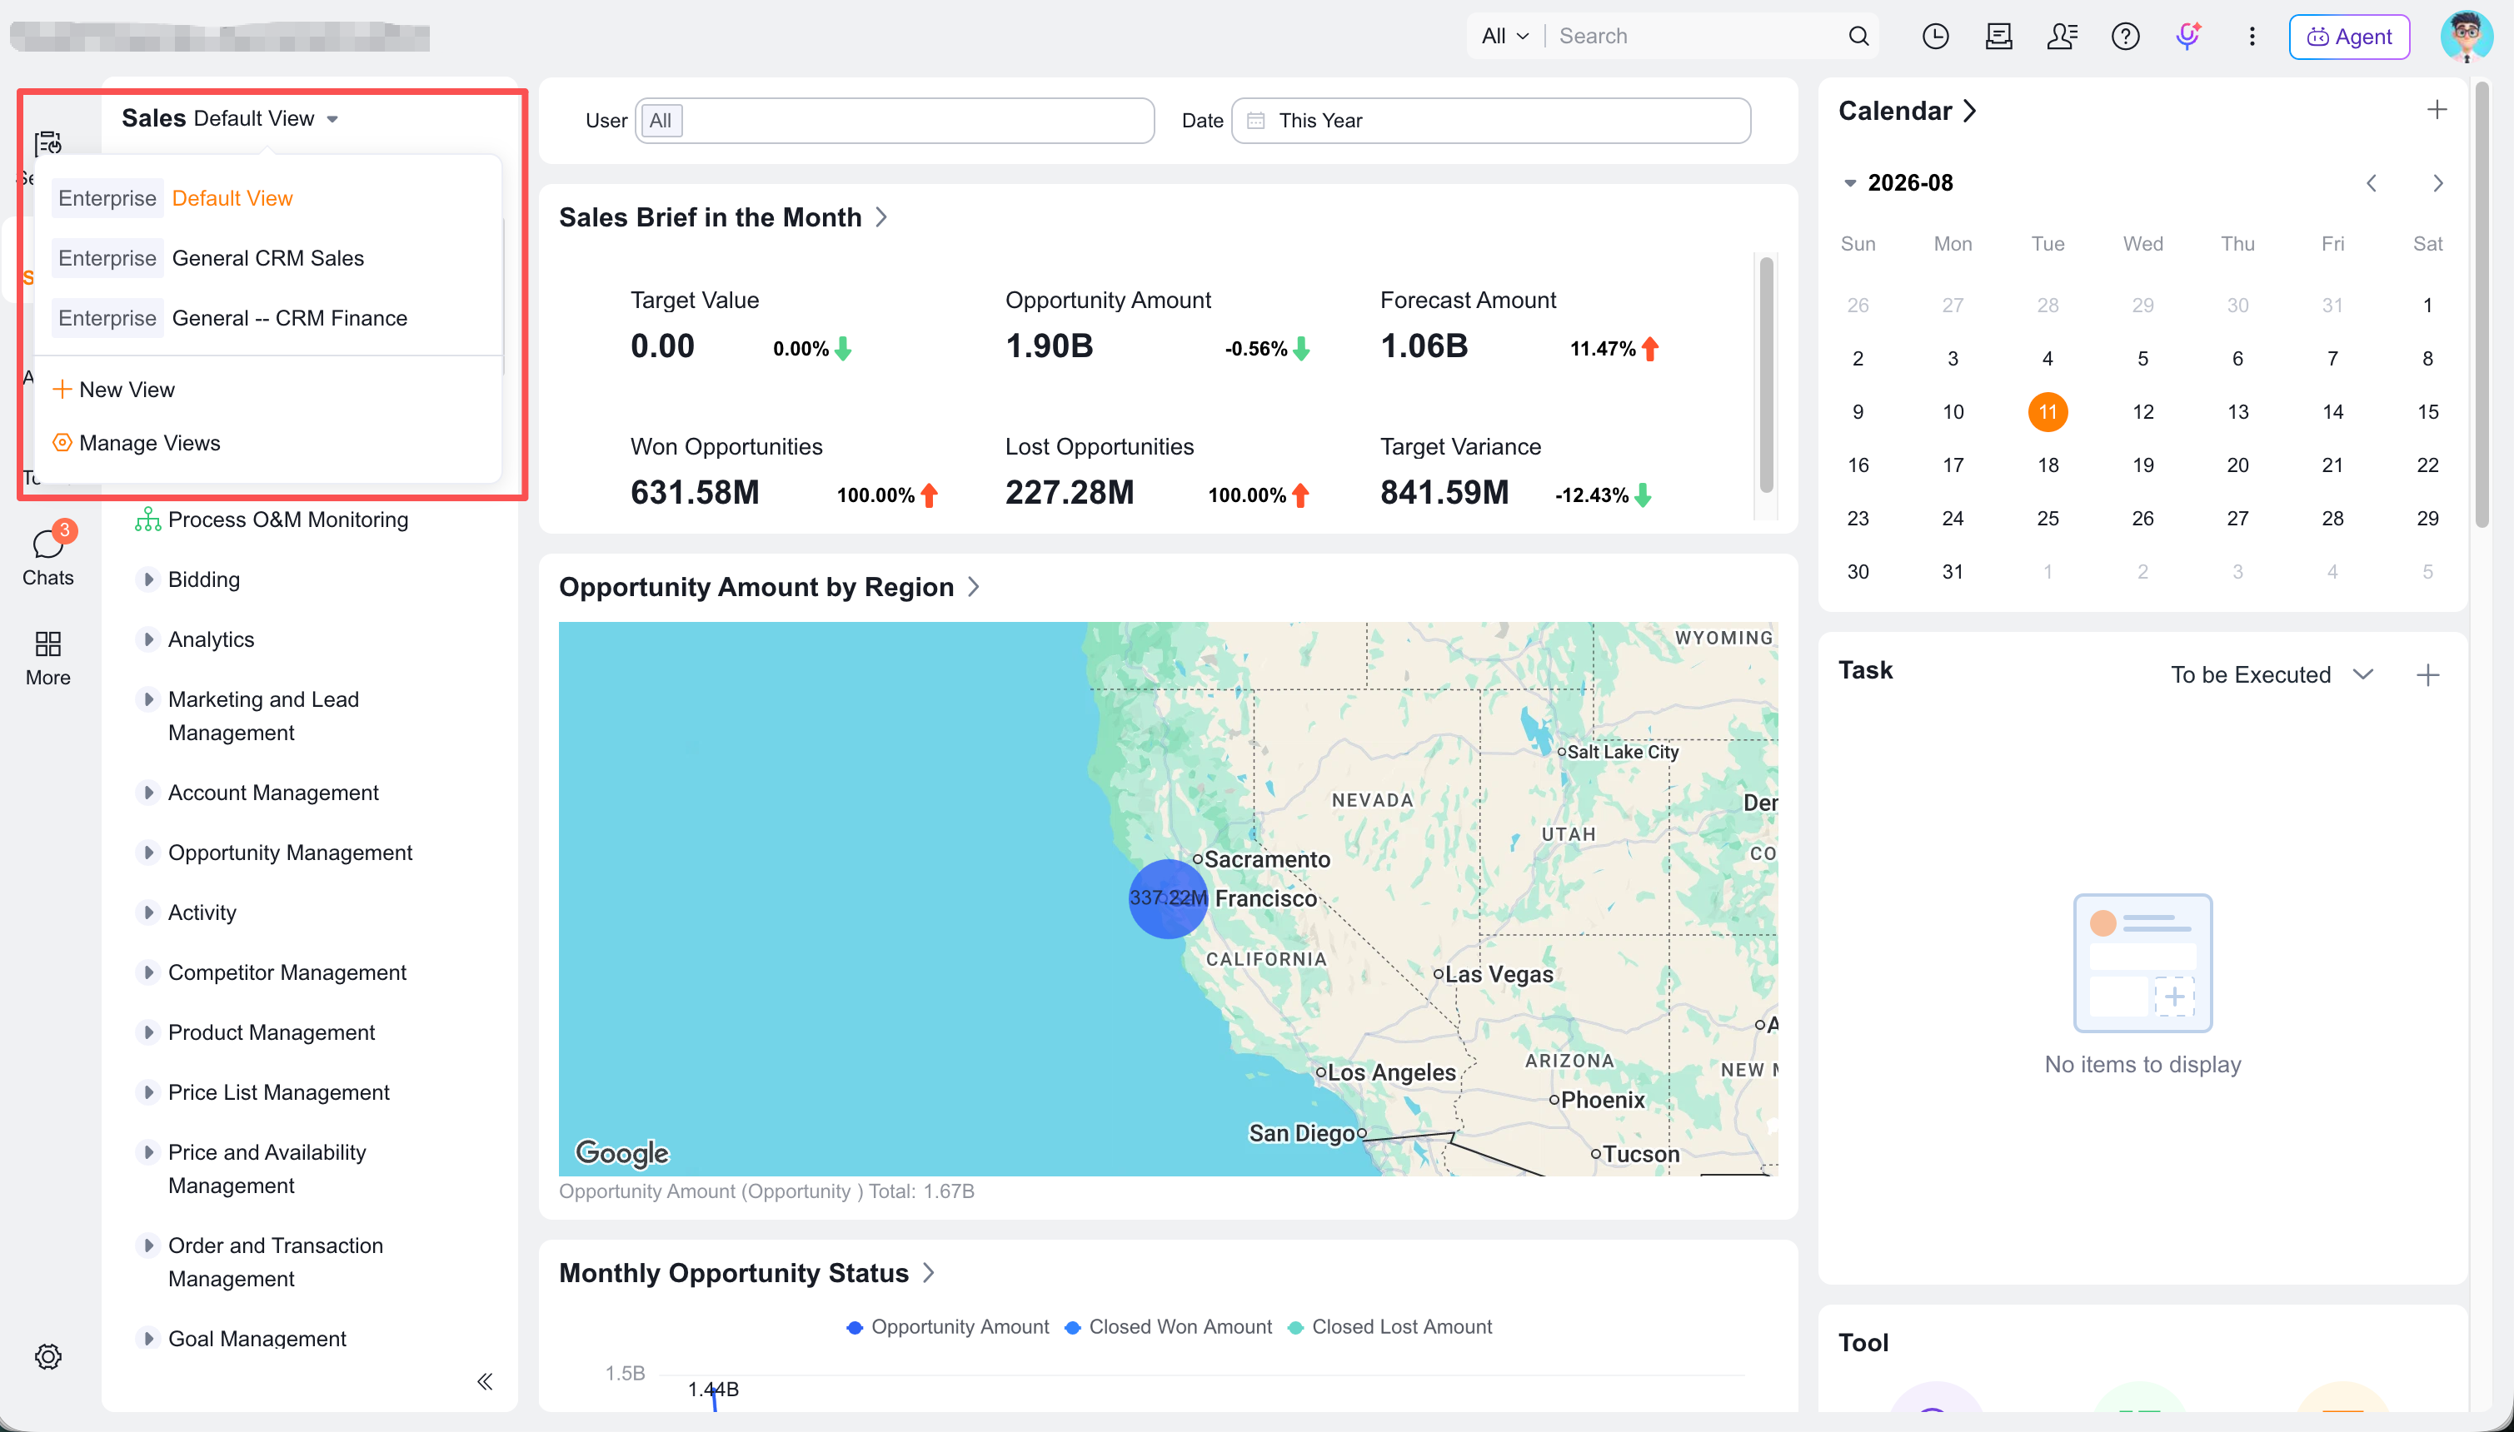Click the notes/inbox icon in top bar
Viewport: 2514px width, 1432px height.
pos(1998,37)
